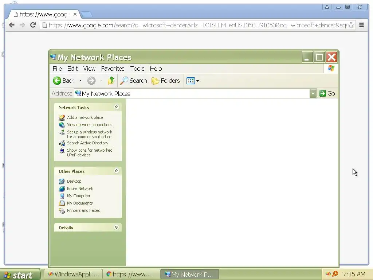Click Chrome back arrow button
Image resolution: width=373 pixels, height=280 pixels.
pos(12,25)
